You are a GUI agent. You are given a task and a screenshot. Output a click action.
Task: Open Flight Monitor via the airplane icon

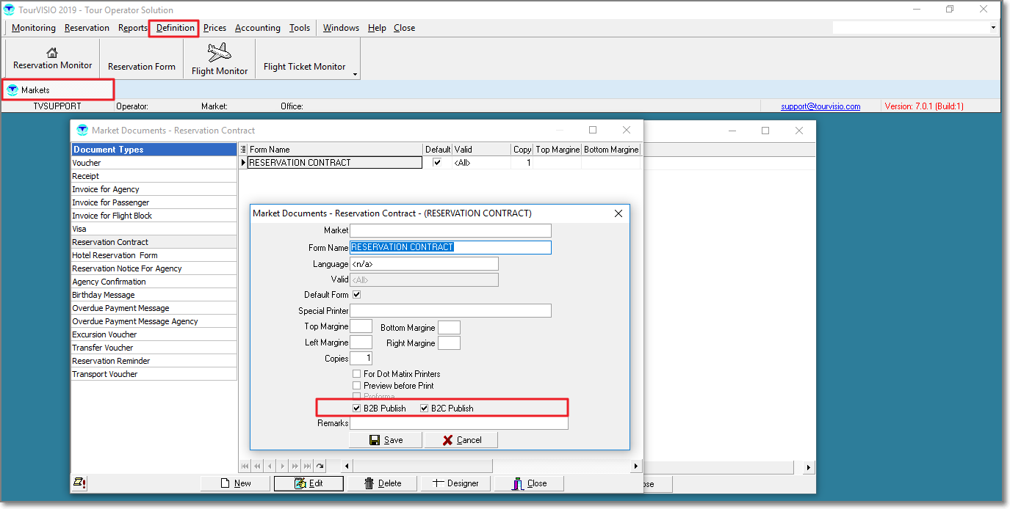pos(219,53)
